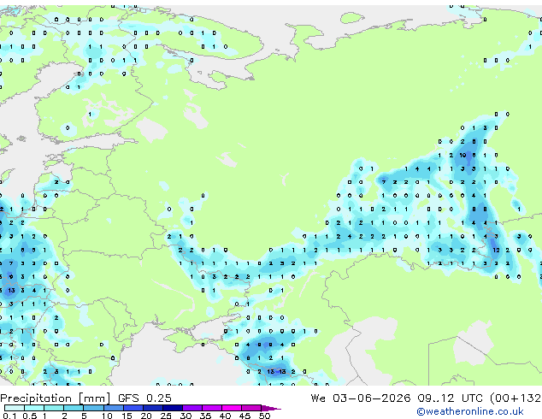Click the purple arrow tip past 50
Screen dimensions: 542x419
click(271, 408)
